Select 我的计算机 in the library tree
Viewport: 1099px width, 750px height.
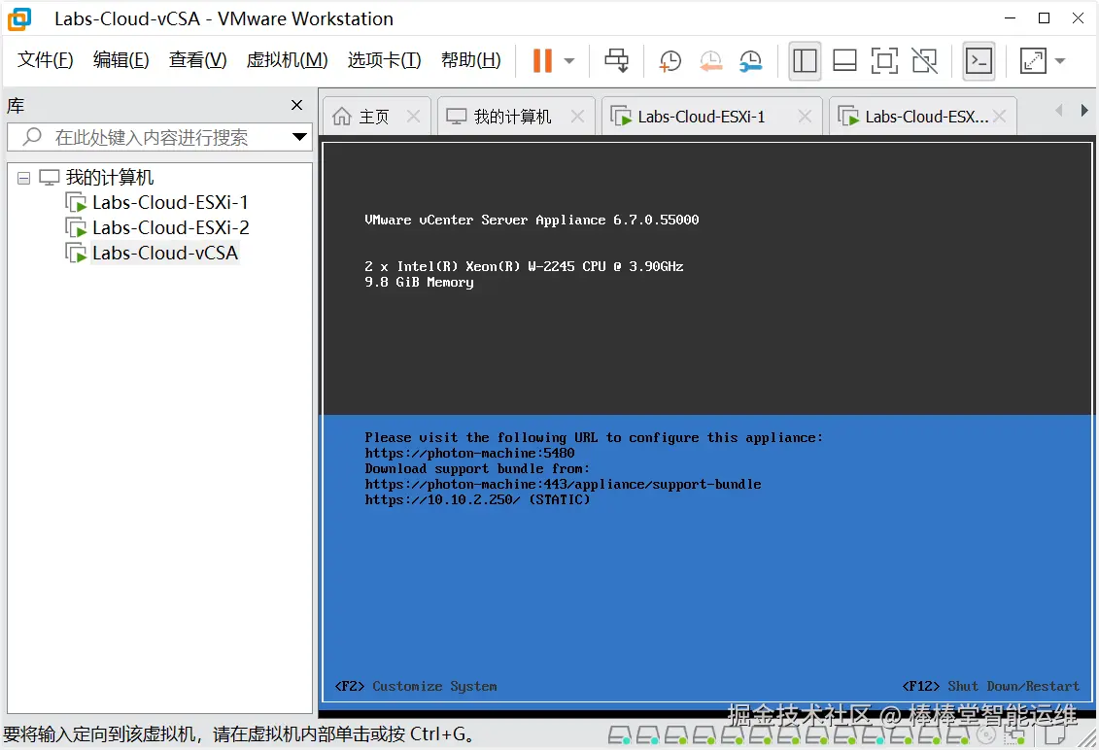point(110,178)
